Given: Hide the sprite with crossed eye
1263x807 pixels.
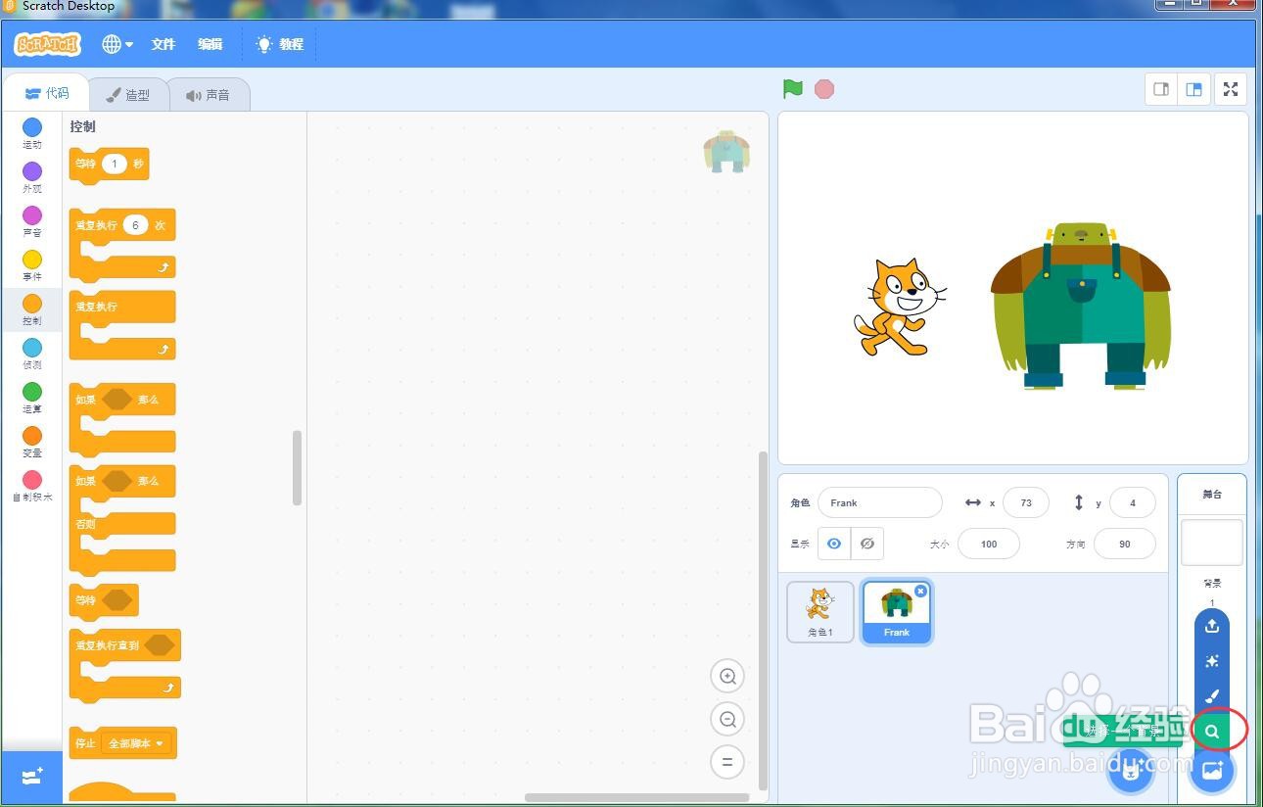Looking at the screenshot, I should pos(867,544).
